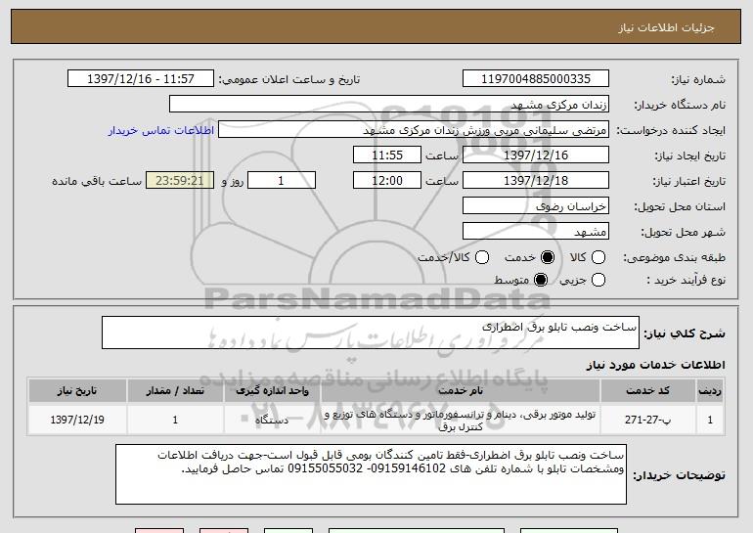Click the جزئیات اطلاعات نیاز header title
The height and width of the screenshot is (533, 753).
coord(666,27)
